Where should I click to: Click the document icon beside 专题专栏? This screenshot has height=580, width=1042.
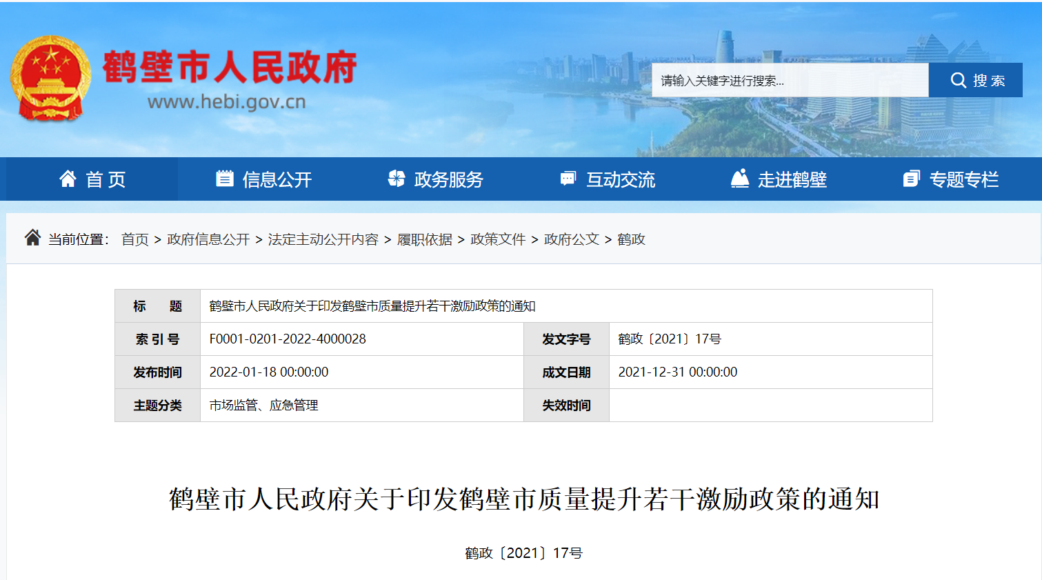pyautogui.click(x=911, y=179)
